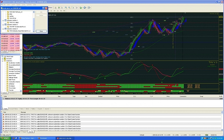224x140 pixels.
Task: Switch to Tick Chart tab in Market Watch
Action: [x=12, y=52]
